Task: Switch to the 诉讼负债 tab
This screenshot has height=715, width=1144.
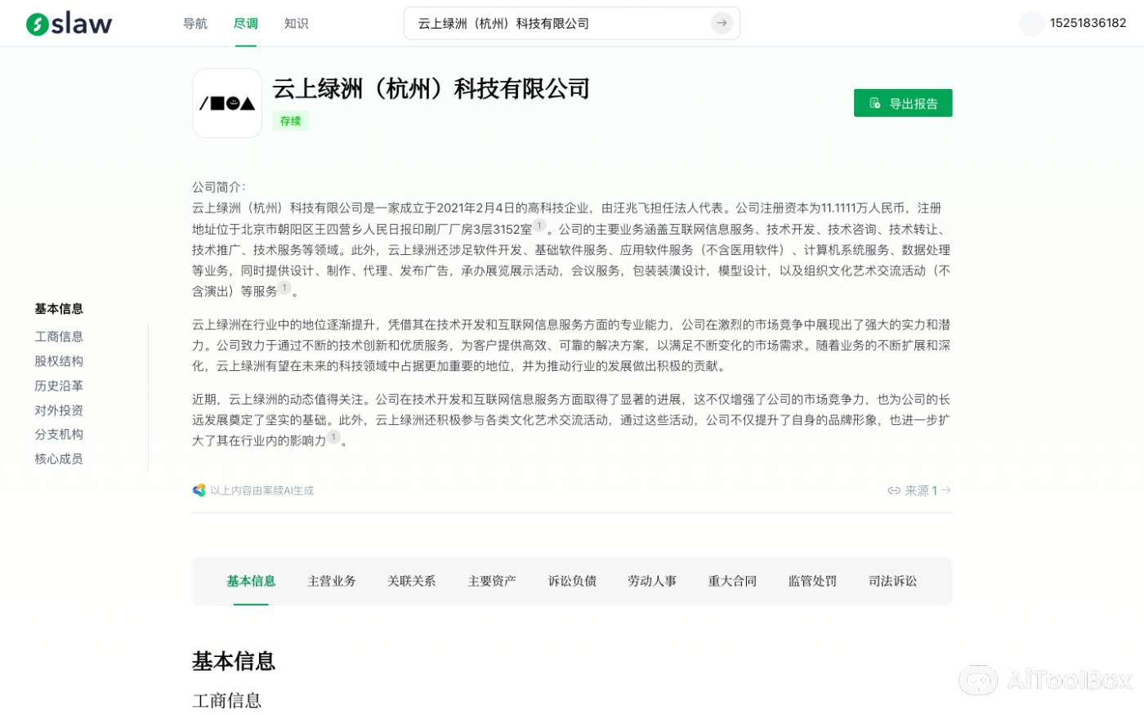Action: [x=572, y=581]
